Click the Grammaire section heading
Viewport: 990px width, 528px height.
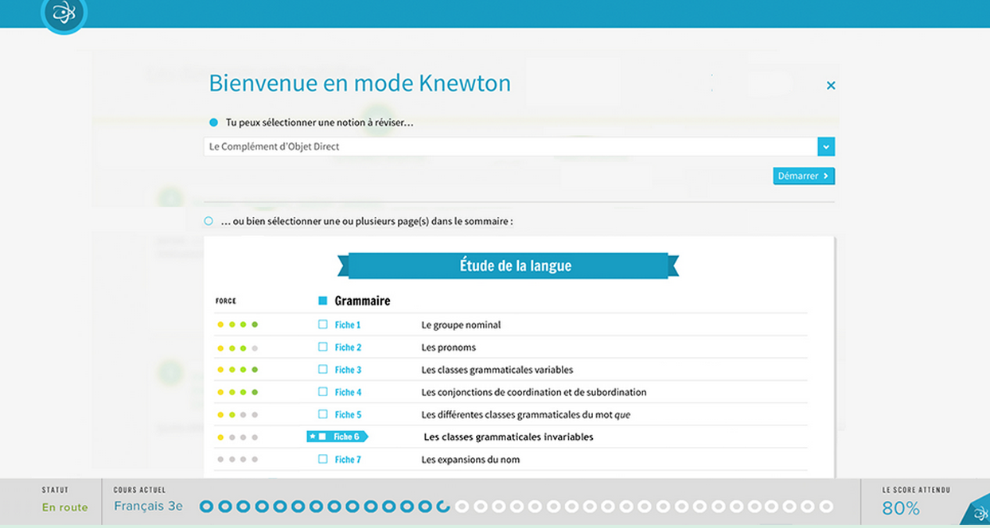362,301
